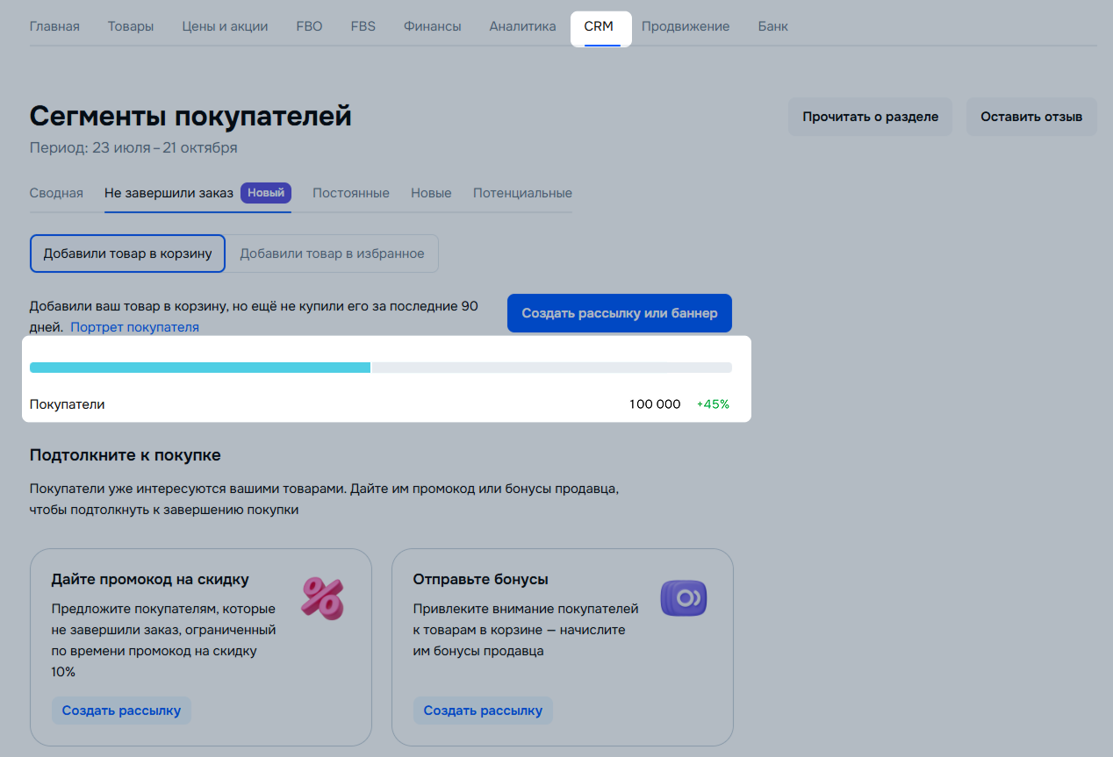Click "Прочитать о разделе" button
The width and height of the screenshot is (1113, 757).
pos(870,117)
